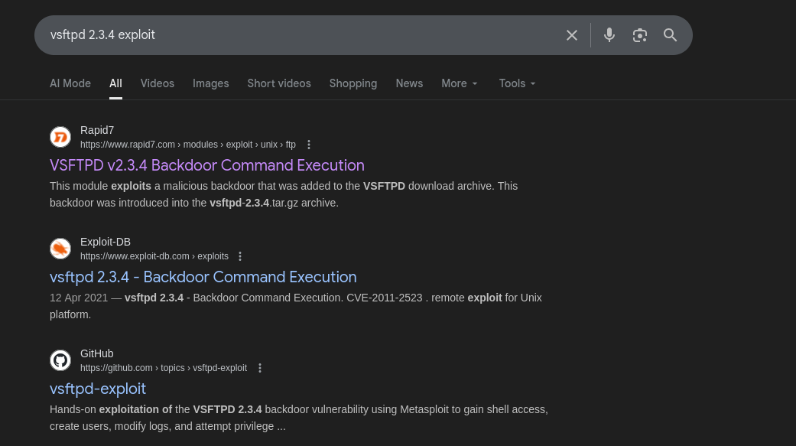Image resolution: width=796 pixels, height=446 pixels.
Task: Start voice search with microphone icon
Action: click(609, 35)
